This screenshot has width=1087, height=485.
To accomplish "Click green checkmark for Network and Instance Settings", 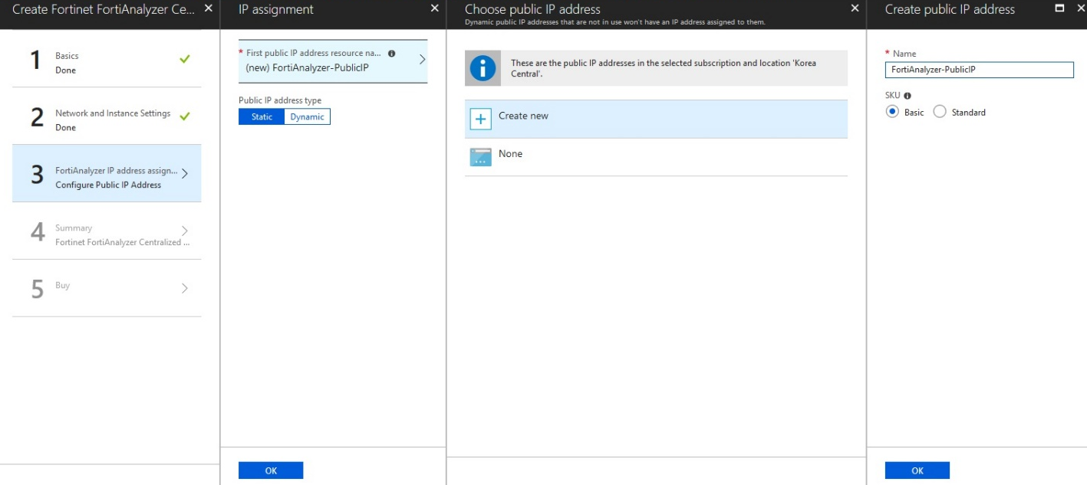I will click(184, 116).
